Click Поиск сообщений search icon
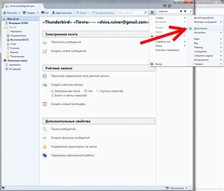 click(44, 129)
